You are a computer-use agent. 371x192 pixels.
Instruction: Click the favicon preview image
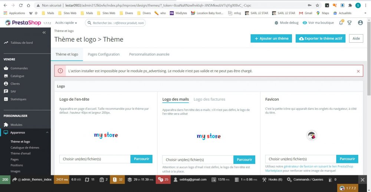click(312, 136)
